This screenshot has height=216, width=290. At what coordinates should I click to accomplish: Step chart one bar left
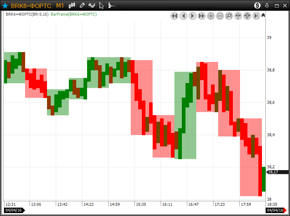[183, 16]
